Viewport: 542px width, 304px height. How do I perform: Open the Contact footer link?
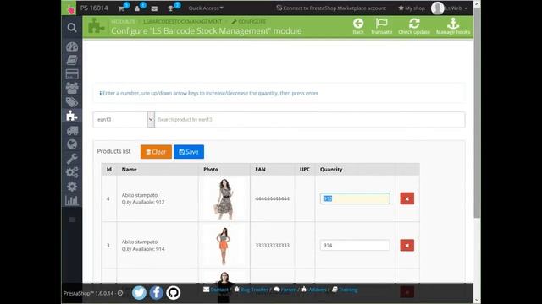pyautogui.click(x=216, y=290)
